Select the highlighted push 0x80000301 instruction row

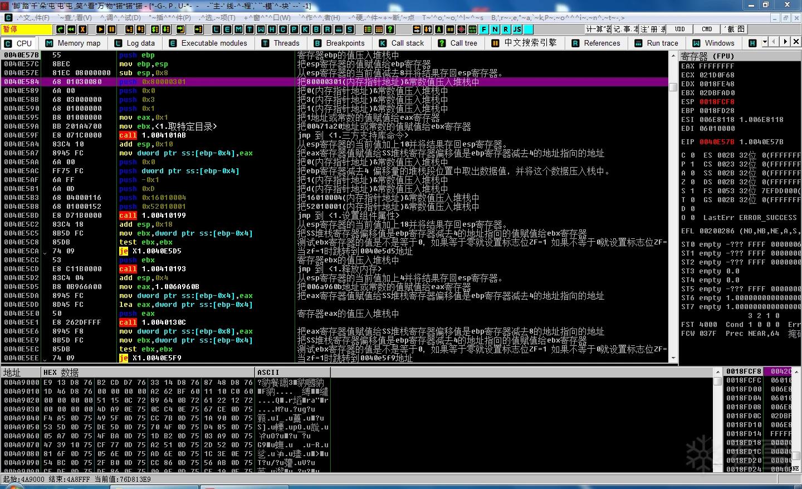[334, 82]
